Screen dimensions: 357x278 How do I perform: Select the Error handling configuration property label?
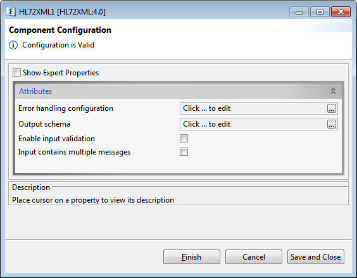(66, 108)
